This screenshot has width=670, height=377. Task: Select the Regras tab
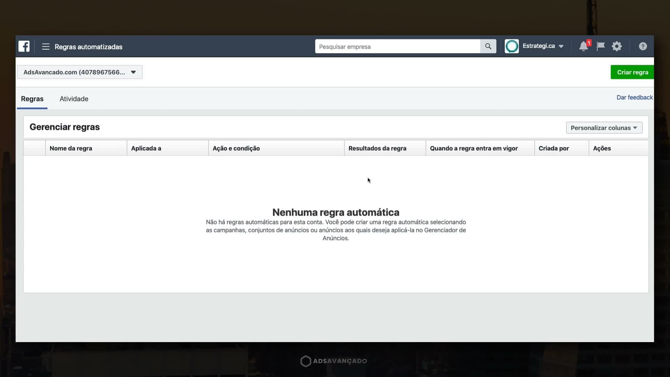(32, 99)
